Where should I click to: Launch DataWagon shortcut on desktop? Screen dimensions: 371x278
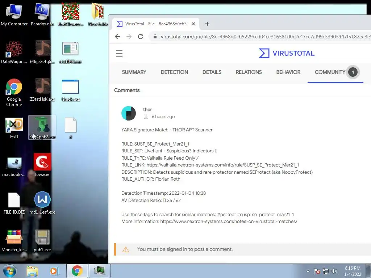point(14,52)
